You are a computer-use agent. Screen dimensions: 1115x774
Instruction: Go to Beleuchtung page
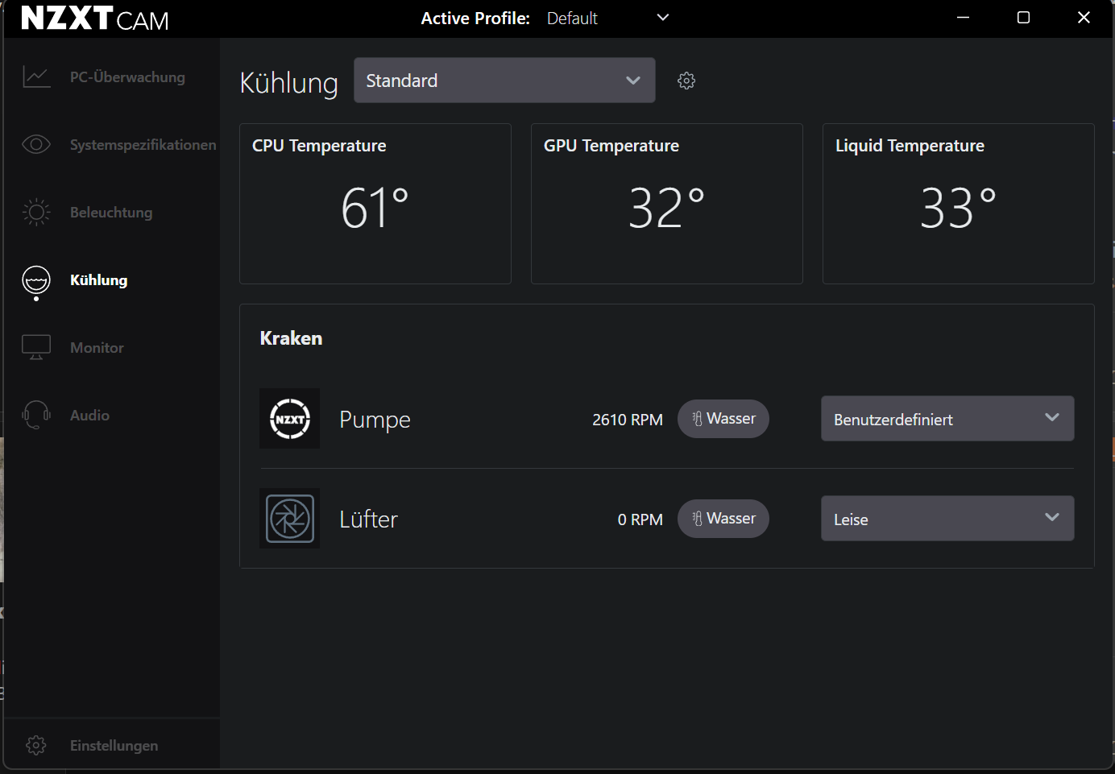point(112,213)
